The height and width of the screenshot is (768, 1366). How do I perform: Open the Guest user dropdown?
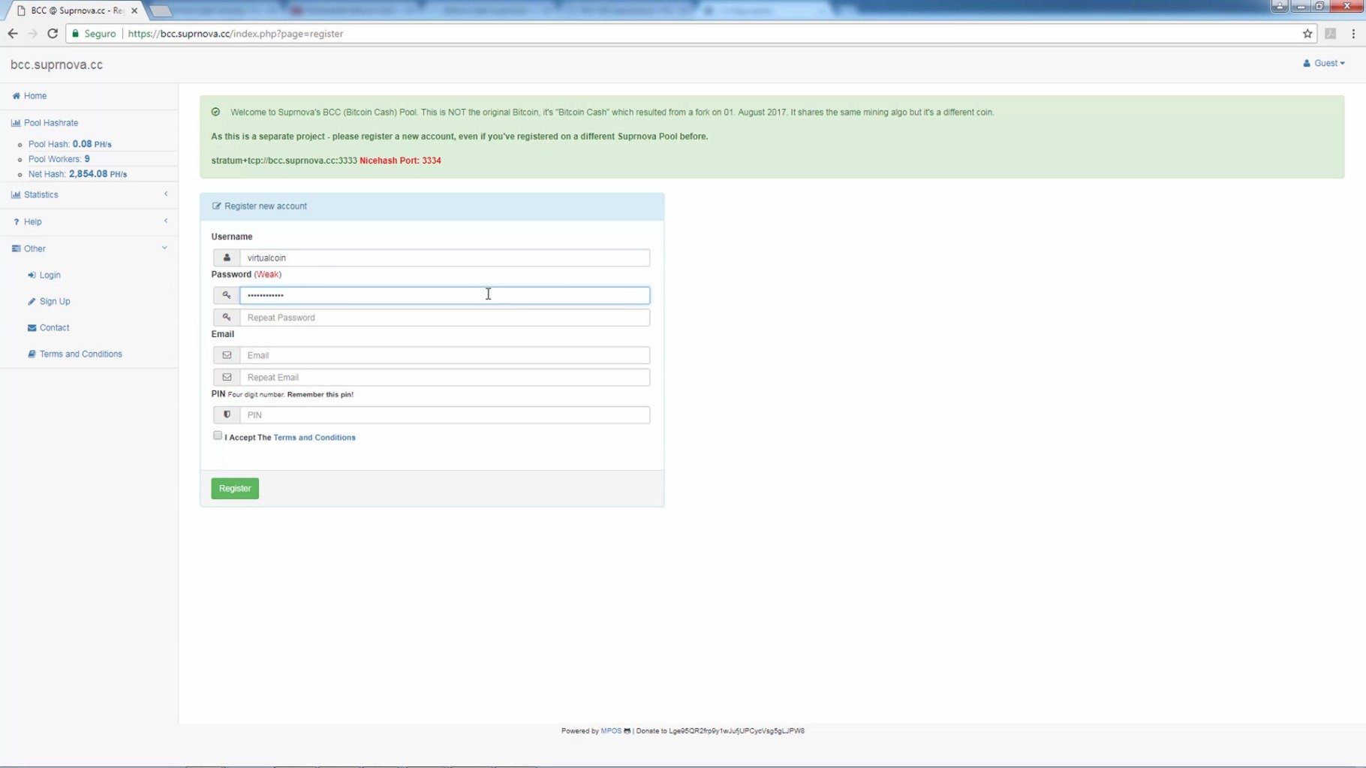pos(1324,63)
